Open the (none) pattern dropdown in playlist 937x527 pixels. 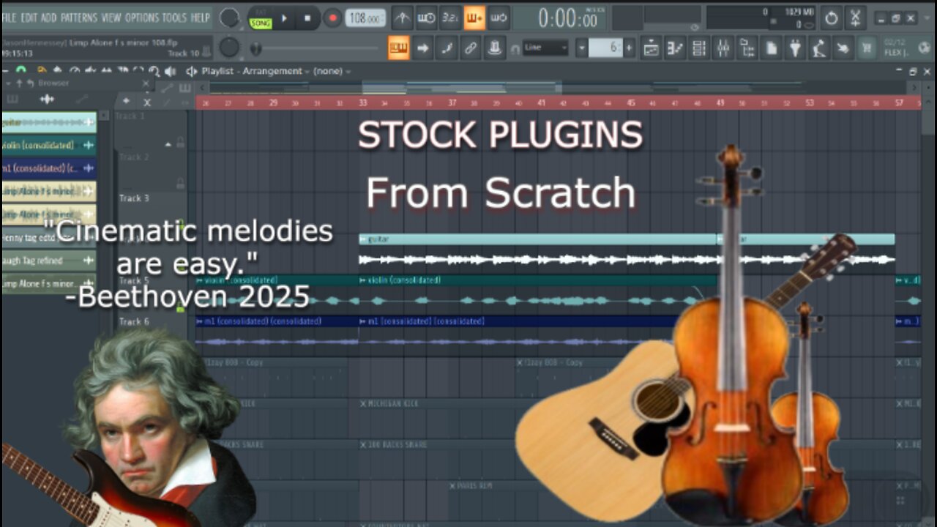coord(331,71)
